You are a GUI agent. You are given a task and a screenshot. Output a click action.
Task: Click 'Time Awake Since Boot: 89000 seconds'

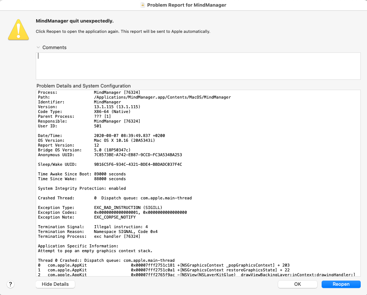(x=82, y=174)
